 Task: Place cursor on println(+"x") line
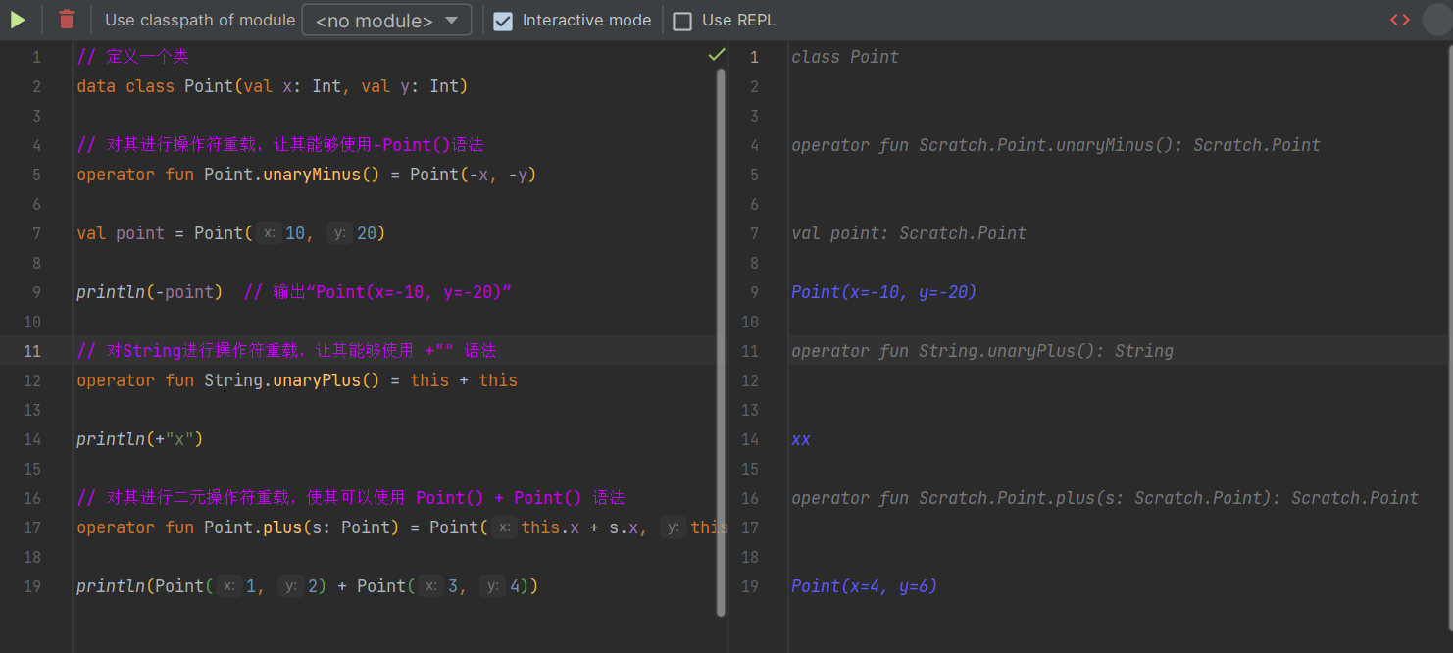click(x=139, y=439)
